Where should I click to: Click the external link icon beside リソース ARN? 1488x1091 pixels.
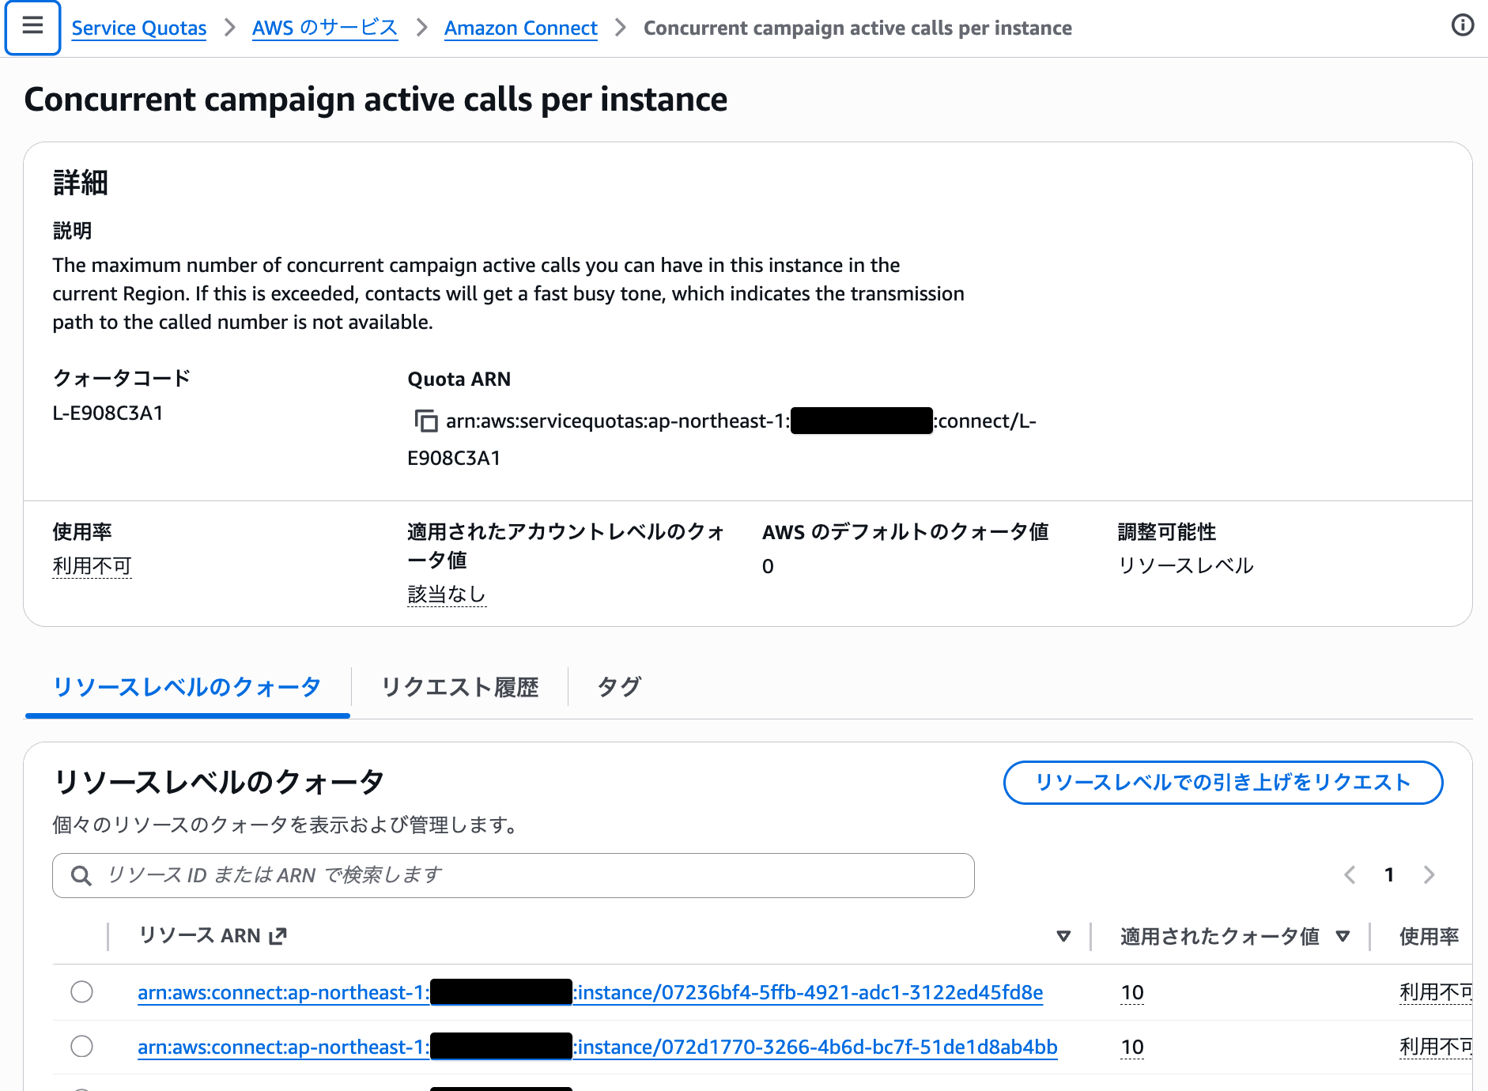tap(278, 936)
